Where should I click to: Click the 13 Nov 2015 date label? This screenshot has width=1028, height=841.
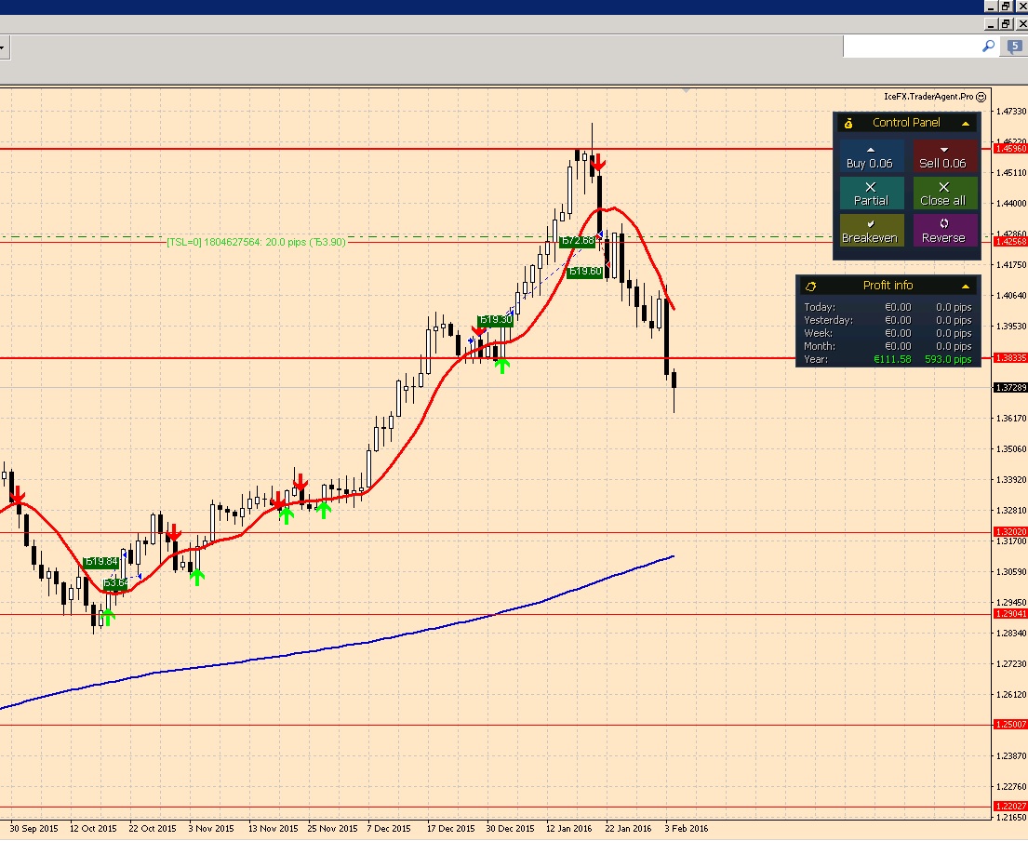273,829
